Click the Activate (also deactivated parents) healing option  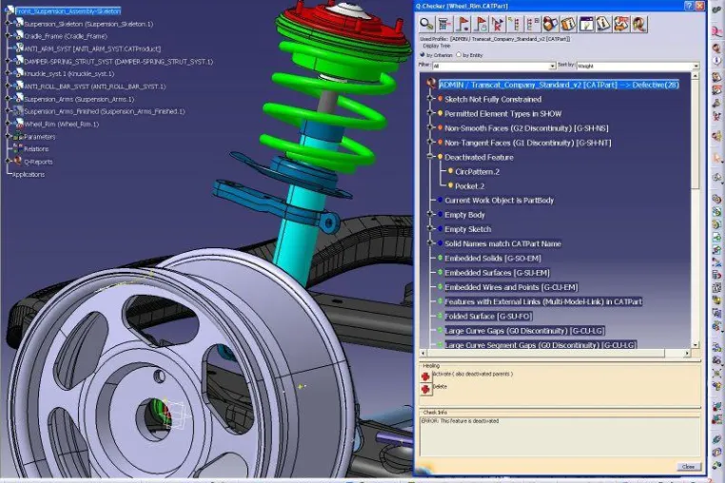coord(472,374)
